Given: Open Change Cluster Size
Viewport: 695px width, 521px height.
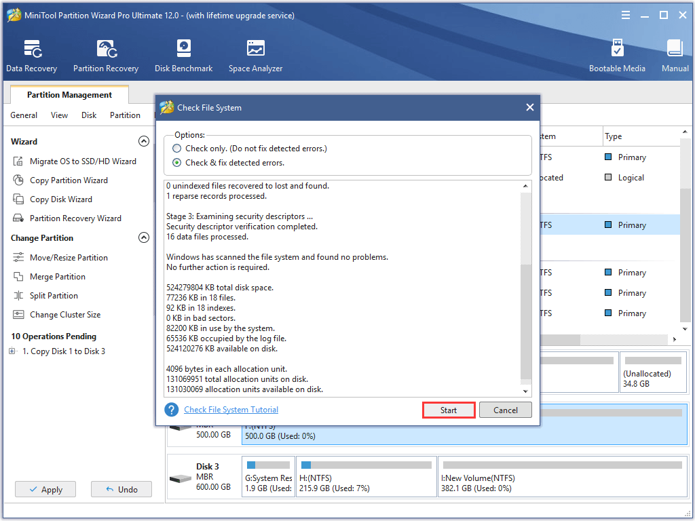Looking at the screenshot, I should 69,314.
